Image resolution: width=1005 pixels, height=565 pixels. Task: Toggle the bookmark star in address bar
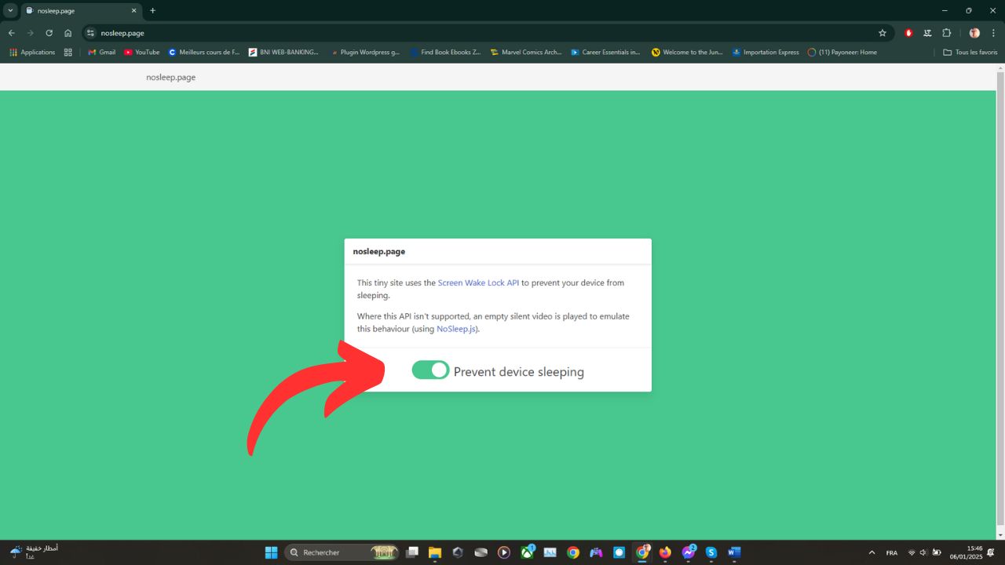click(x=883, y=33)
